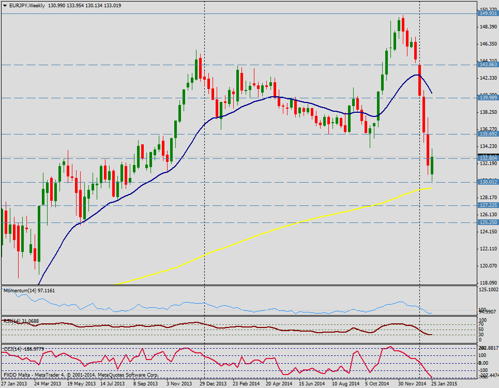Click the 139.989 price level label
The width and height of the screenshot is (499, 388).
[488, 98]
